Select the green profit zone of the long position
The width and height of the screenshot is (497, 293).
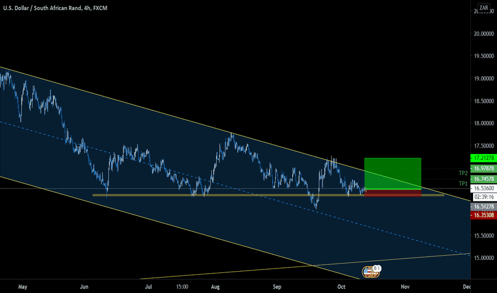point(392,173)
